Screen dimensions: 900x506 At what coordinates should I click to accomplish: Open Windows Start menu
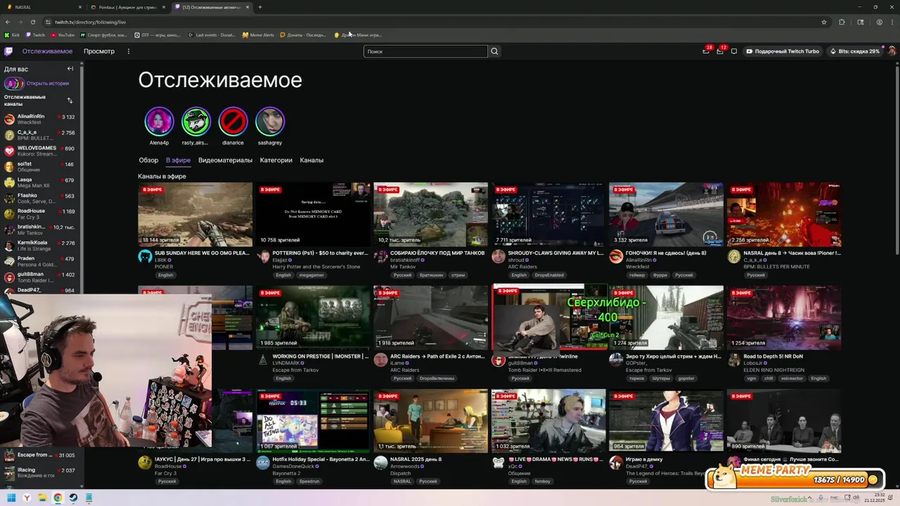click(11, 498)
